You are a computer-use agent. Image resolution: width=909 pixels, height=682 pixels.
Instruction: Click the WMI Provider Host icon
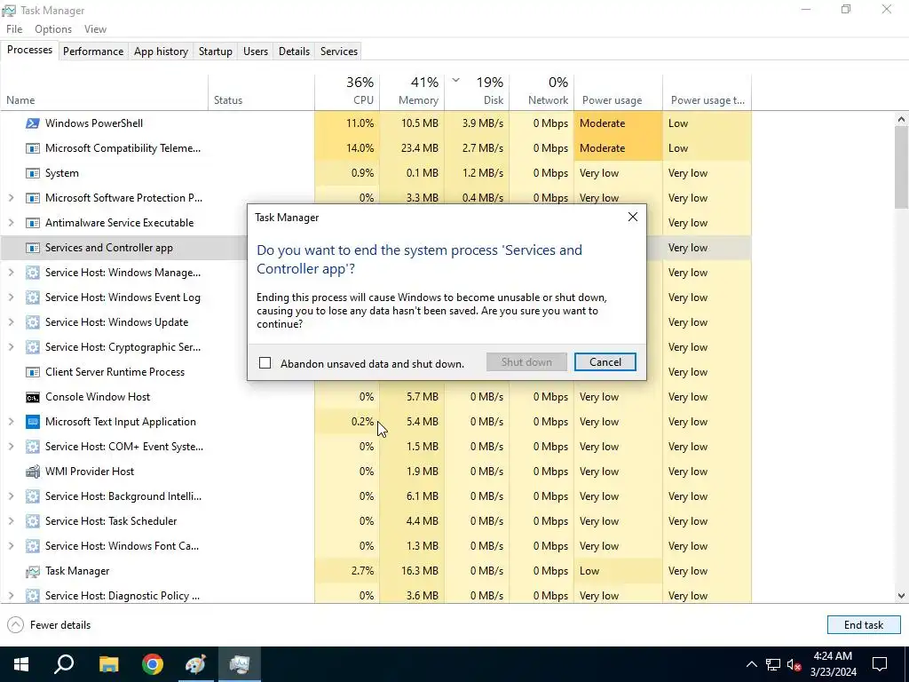33,472
